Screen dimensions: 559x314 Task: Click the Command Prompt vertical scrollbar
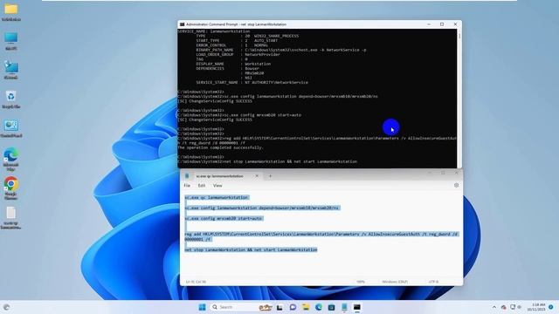pos(459,98)
